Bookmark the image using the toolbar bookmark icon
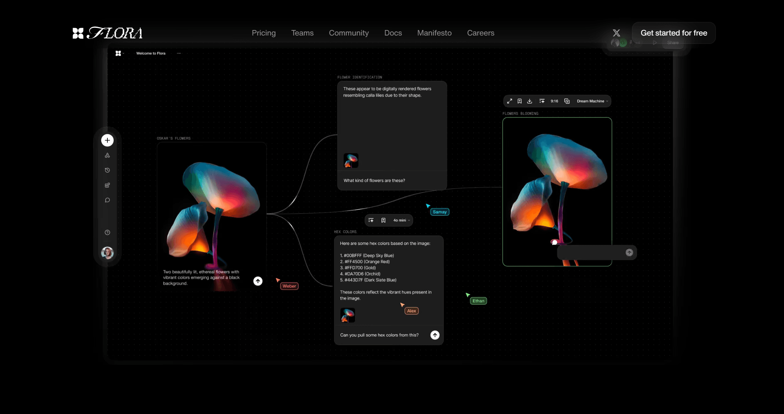 click(x=519, y=101)
